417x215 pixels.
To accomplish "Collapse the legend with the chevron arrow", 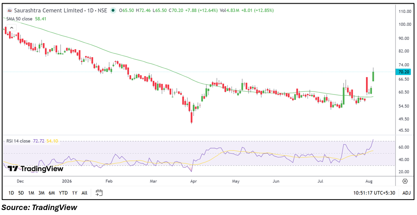I will (12, 28).
